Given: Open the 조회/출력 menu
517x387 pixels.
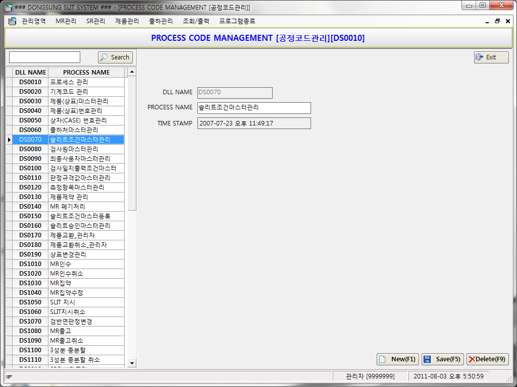Looking at the screenshot, I should [x=196, y=21].
